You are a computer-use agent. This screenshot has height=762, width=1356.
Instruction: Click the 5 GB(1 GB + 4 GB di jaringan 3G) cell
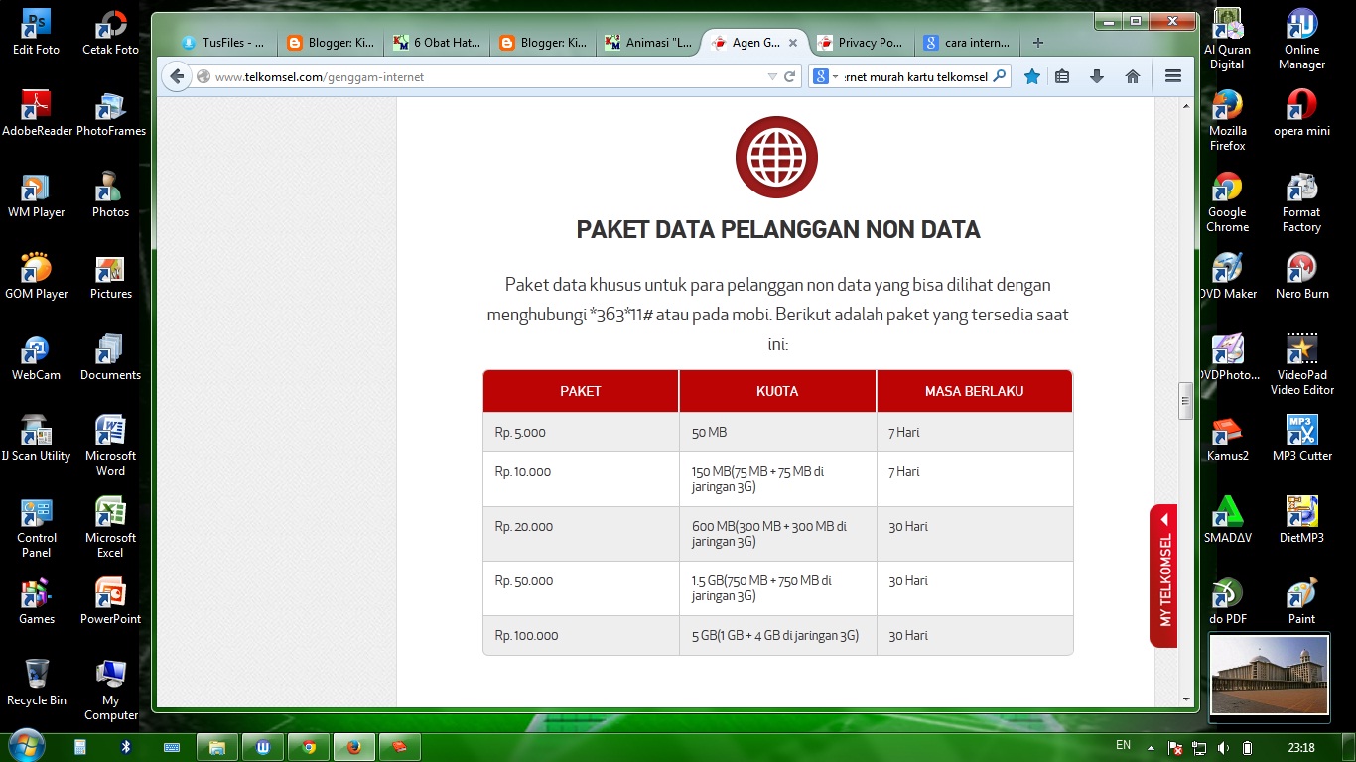coord(777,635)
